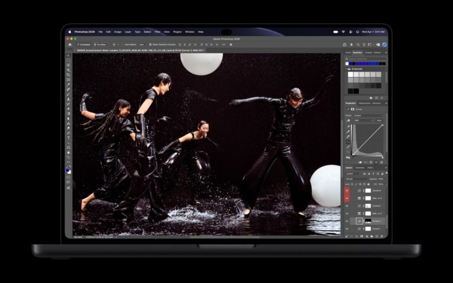The width and height of the screenshot is (453, 283).
Task: Click the Pro Editor button
Action: [x=100, y=45]
